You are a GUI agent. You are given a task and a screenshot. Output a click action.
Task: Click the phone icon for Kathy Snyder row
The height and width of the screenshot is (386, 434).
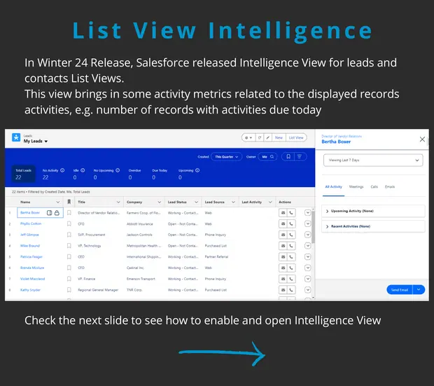291,290
